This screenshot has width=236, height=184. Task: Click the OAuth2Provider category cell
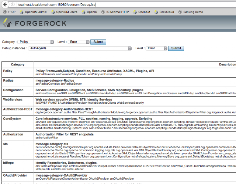(x=18, y=177)
